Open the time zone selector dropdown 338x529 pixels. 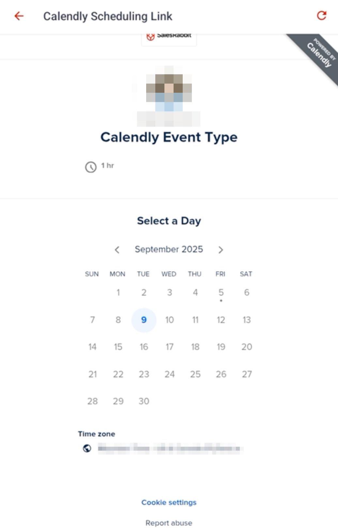(169, 448)
